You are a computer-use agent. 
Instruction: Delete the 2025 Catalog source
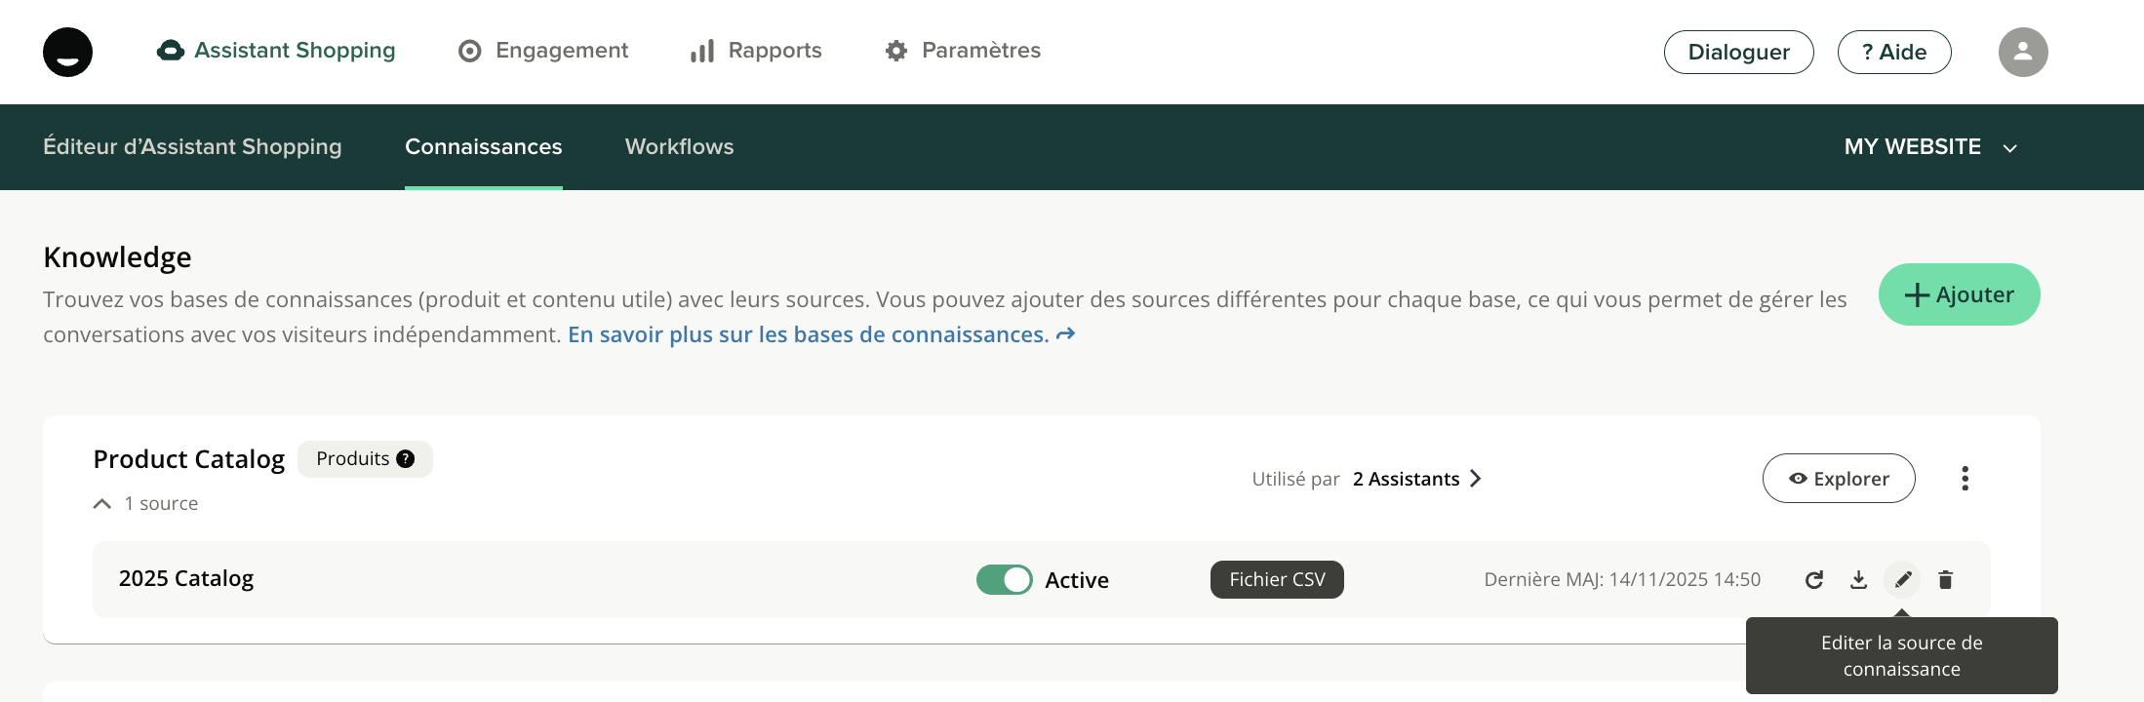(x=1945, y=580)
